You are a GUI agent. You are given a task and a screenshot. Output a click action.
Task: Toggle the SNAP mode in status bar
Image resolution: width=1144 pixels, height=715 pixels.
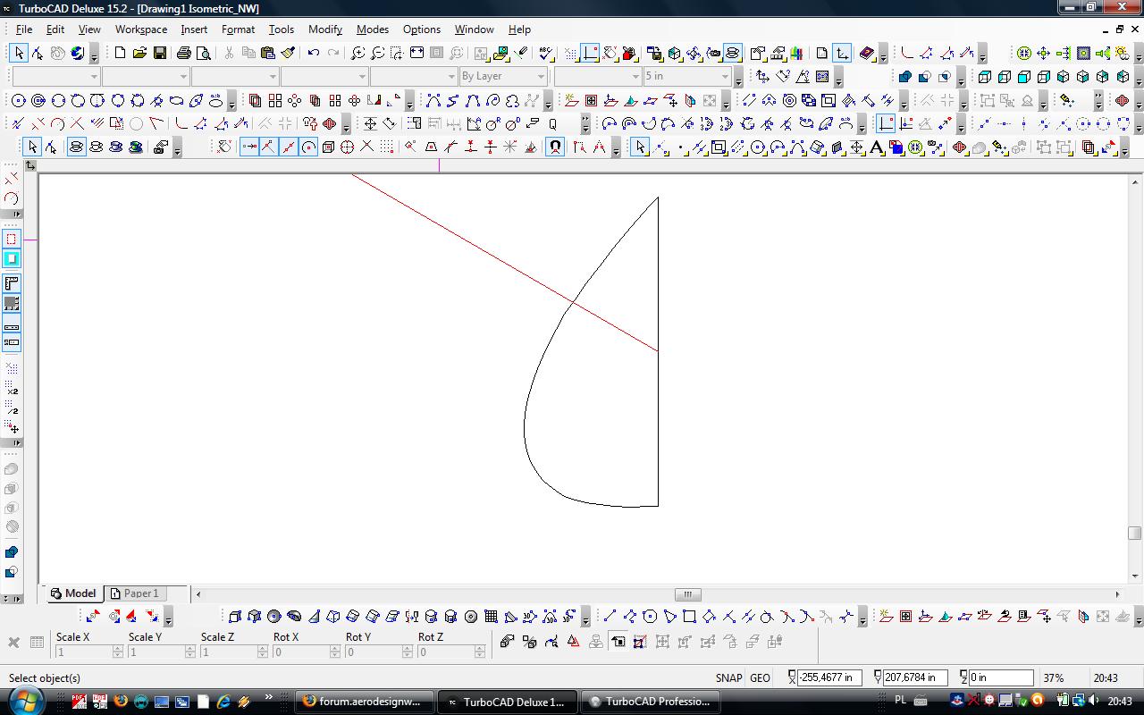728,677
